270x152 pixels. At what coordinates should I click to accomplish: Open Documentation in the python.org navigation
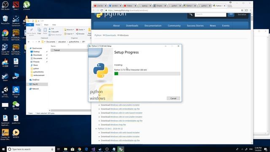(153, 25)
